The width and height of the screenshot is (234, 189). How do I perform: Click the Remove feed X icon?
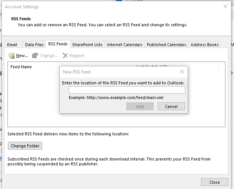(x=65, y=55)
